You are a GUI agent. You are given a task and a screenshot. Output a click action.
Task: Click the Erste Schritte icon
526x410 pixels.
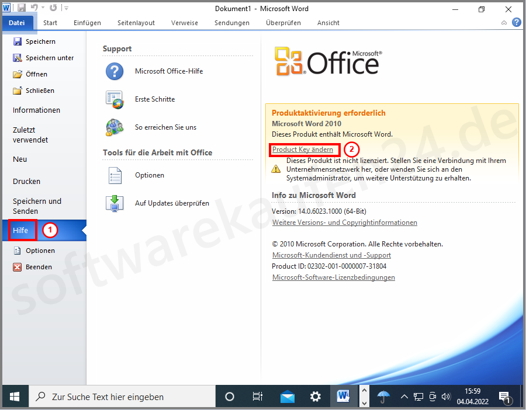[x=115, y=99]
